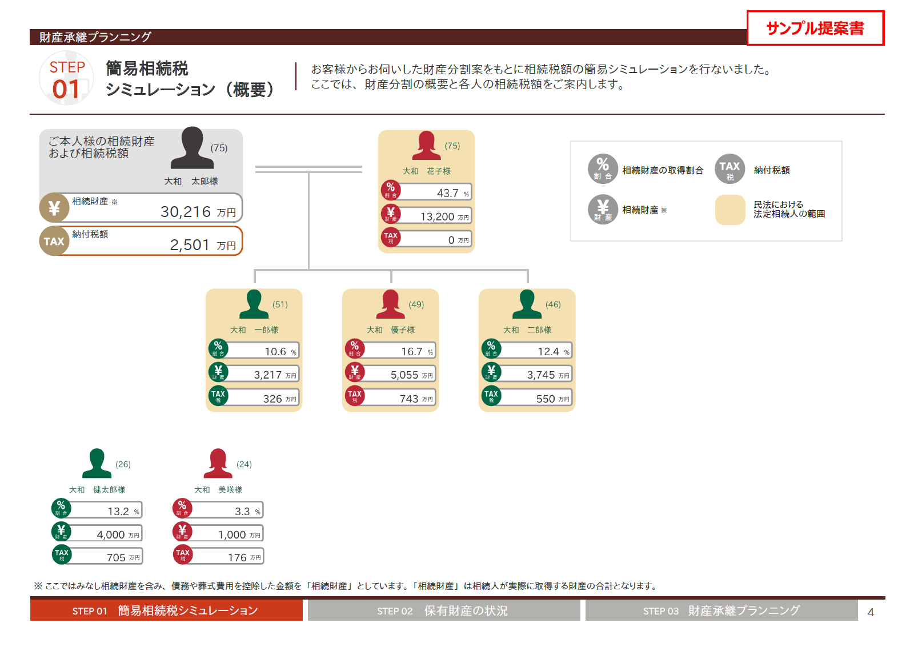
Task: Click the 13.2 % field for 大和 健太郎
Action: tap(106, 511)
